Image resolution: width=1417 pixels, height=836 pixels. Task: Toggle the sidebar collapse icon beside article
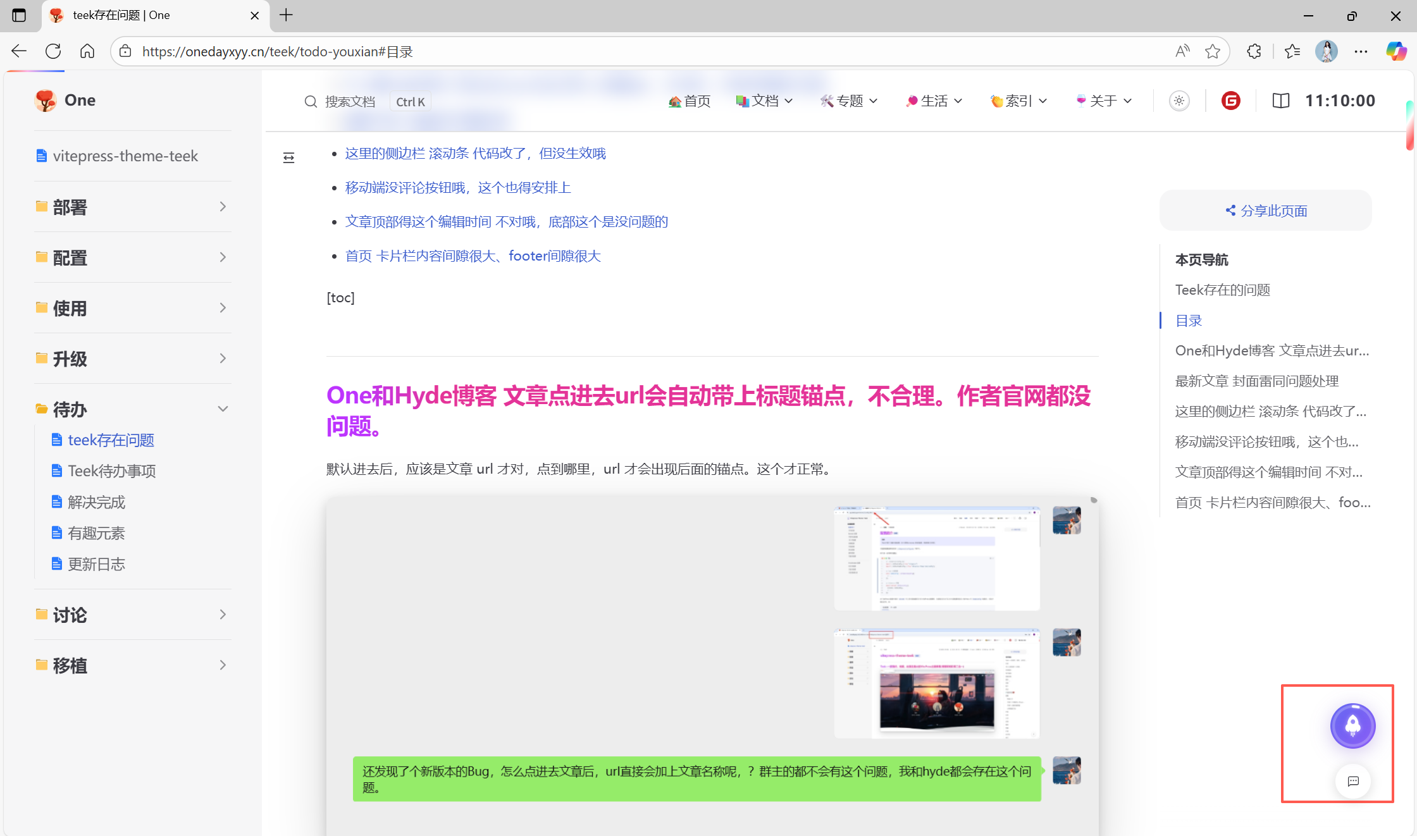coord(288,157)
